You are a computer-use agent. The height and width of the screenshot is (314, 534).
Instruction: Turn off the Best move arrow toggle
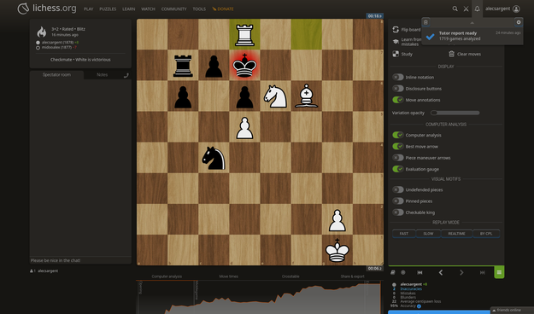398,146
